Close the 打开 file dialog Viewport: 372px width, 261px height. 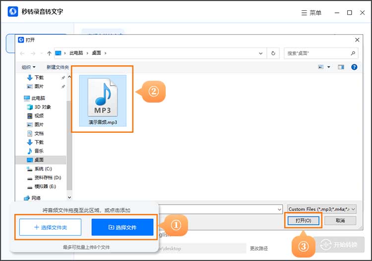357,40
